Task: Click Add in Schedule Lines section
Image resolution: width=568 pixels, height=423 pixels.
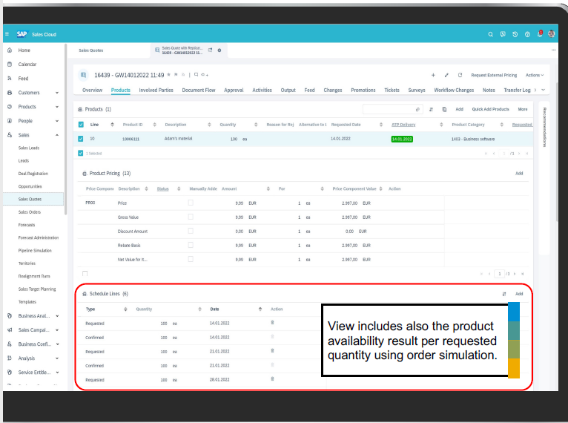Action: (519, 294)
